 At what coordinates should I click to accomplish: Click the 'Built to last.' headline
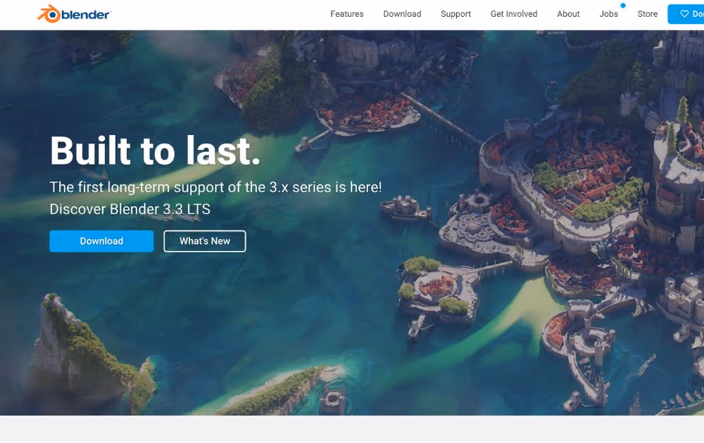click(155, 150)
